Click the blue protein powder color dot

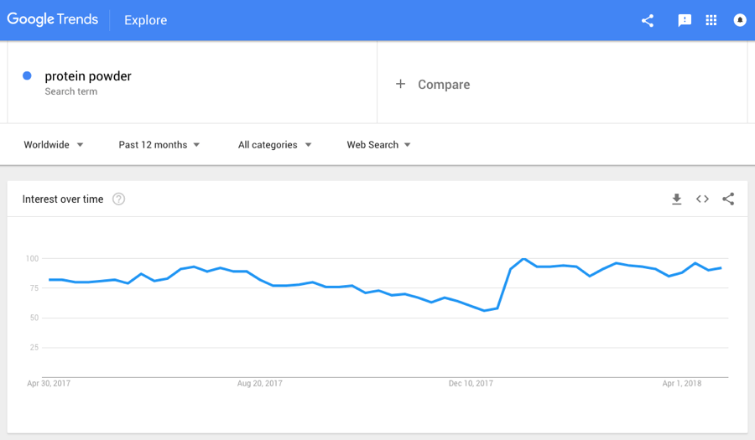[27, 76]
